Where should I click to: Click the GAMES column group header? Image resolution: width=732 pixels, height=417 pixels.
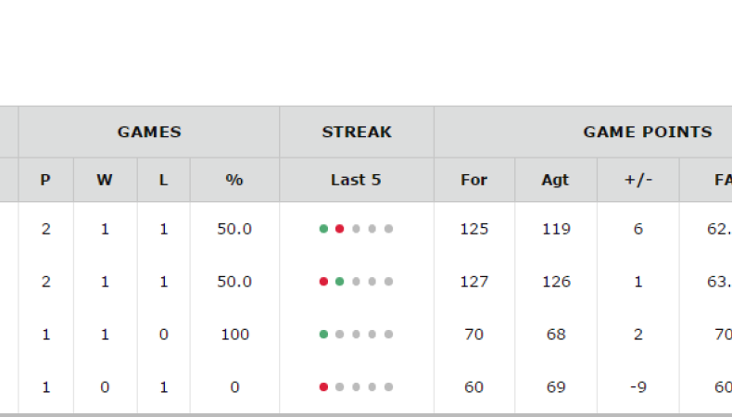[x=149, y=132]
